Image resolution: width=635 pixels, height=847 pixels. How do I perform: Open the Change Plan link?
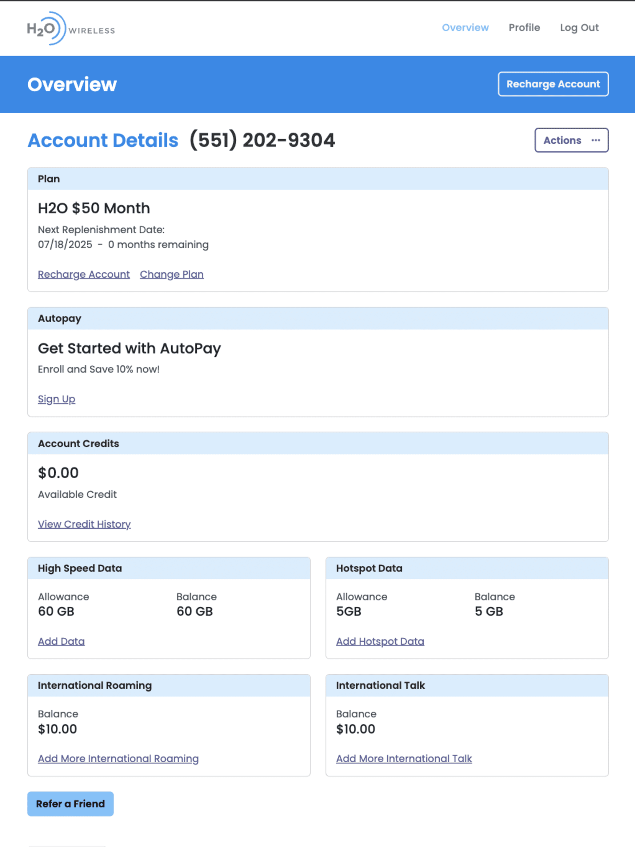point(171,274)
